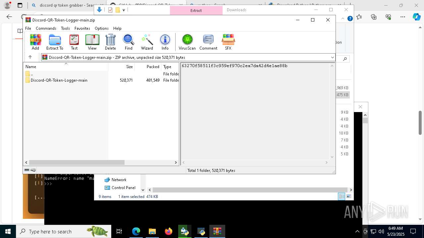Image resolution: width=424 pixels, height=238 pixels.
Task: Open the notification center icon
Action: 413,231
